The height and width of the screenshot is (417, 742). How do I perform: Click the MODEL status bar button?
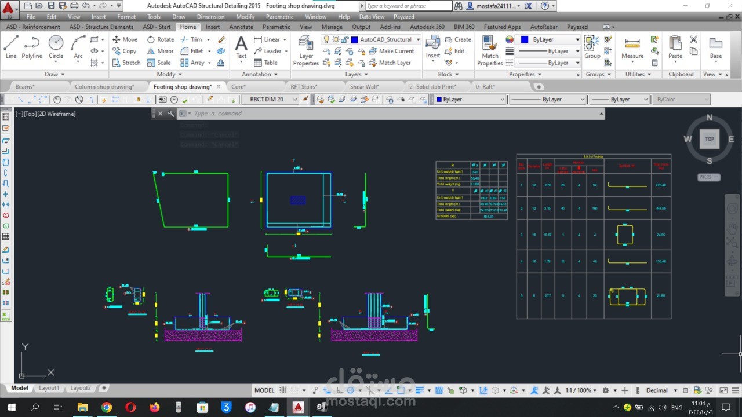264,390
